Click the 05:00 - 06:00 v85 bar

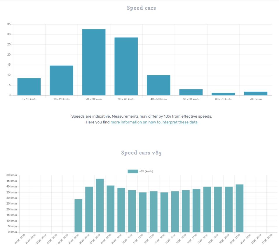pyautogui.click(x=78, y=216)
